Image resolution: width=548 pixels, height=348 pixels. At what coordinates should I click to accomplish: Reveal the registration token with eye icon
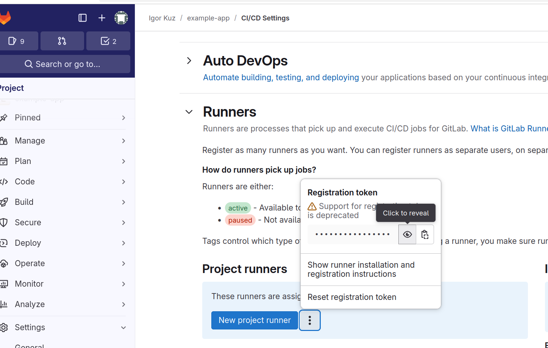point(407,234)
